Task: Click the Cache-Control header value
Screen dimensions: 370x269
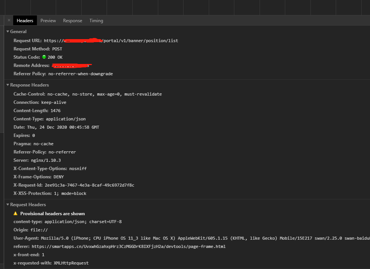Action: [x=104, y=94]
